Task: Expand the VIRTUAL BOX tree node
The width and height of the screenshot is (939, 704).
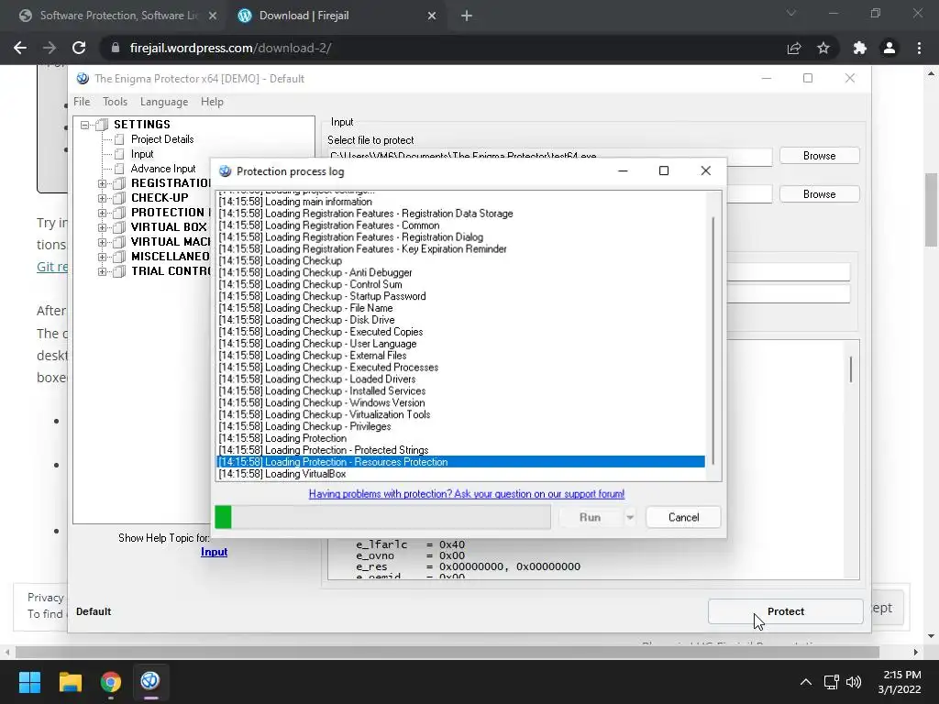Action: pos(103,227)
